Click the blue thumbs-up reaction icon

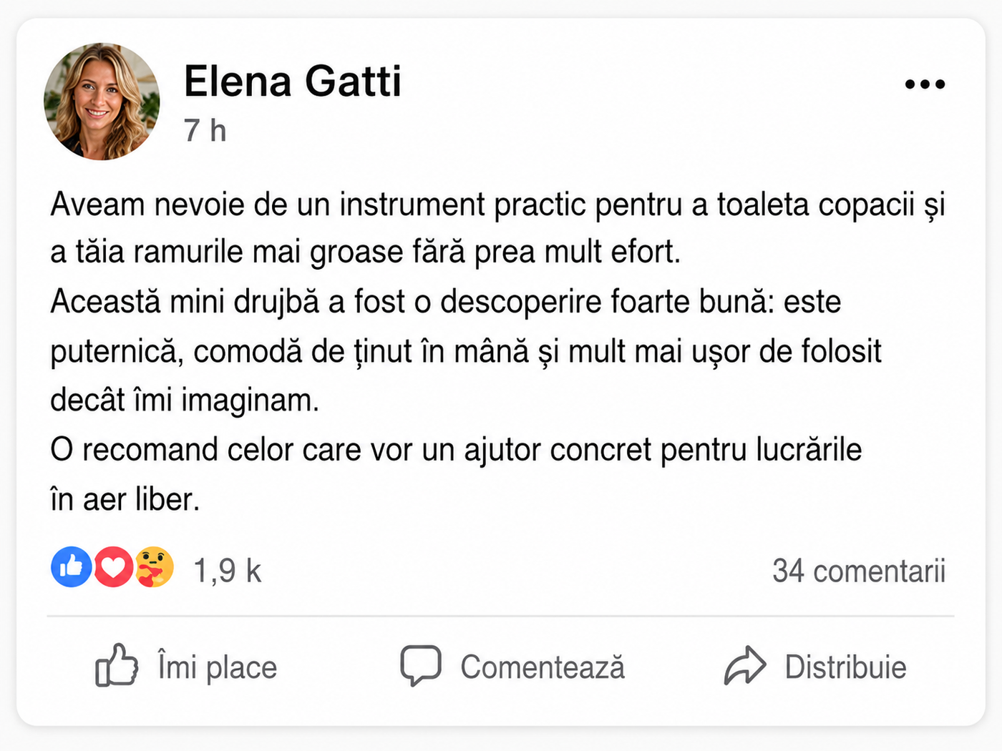click(71, 567)
